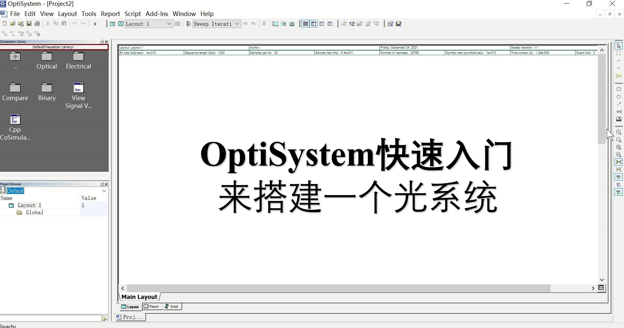Click the horizontal scrollbar right arrow
624x328 pixels.
pyautogui.click(x=593, y=288)
